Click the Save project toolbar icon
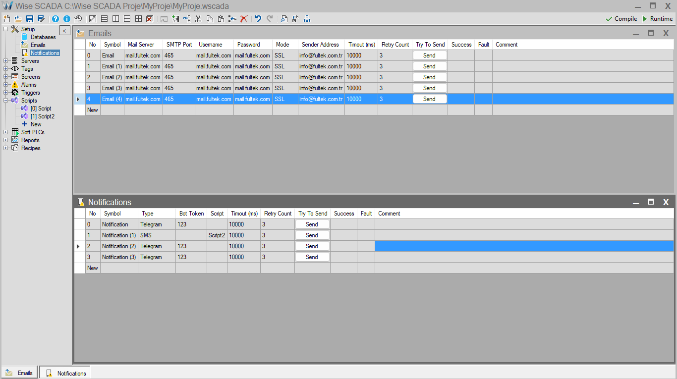The width and height of the screenshot is (677, 379). click(30, 19)
